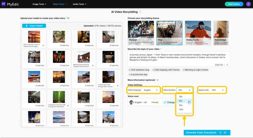
Task: Collapse the Video duration dropdown
Action: coord(185,90)
